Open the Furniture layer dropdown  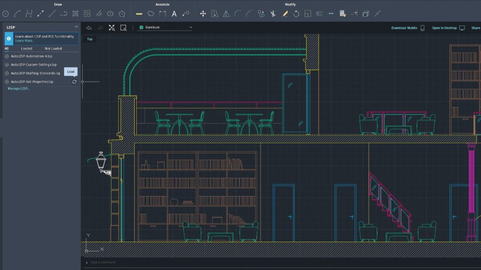tap(191, 27)
